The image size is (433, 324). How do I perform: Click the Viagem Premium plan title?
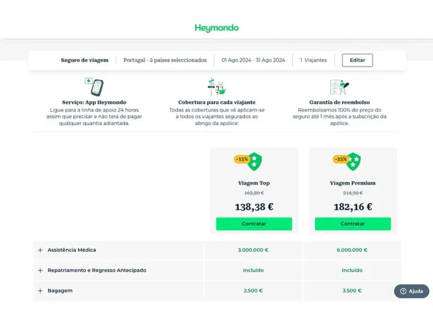pyautogui.click(x=352, y=183)
